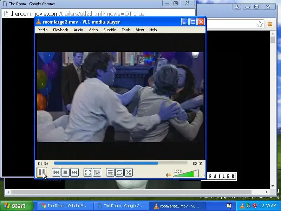Screen dimensions: 281x211
Task: Open the Audio menu
Action: [x=78, y=30]
